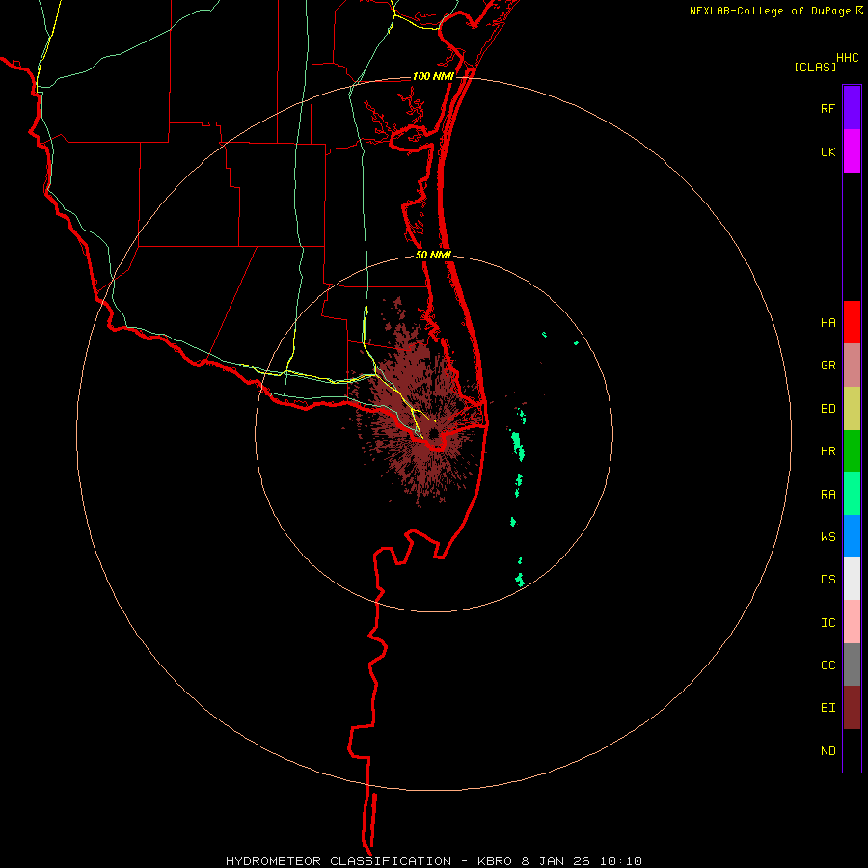Select the DS white legend swatch

coord(852,579)
